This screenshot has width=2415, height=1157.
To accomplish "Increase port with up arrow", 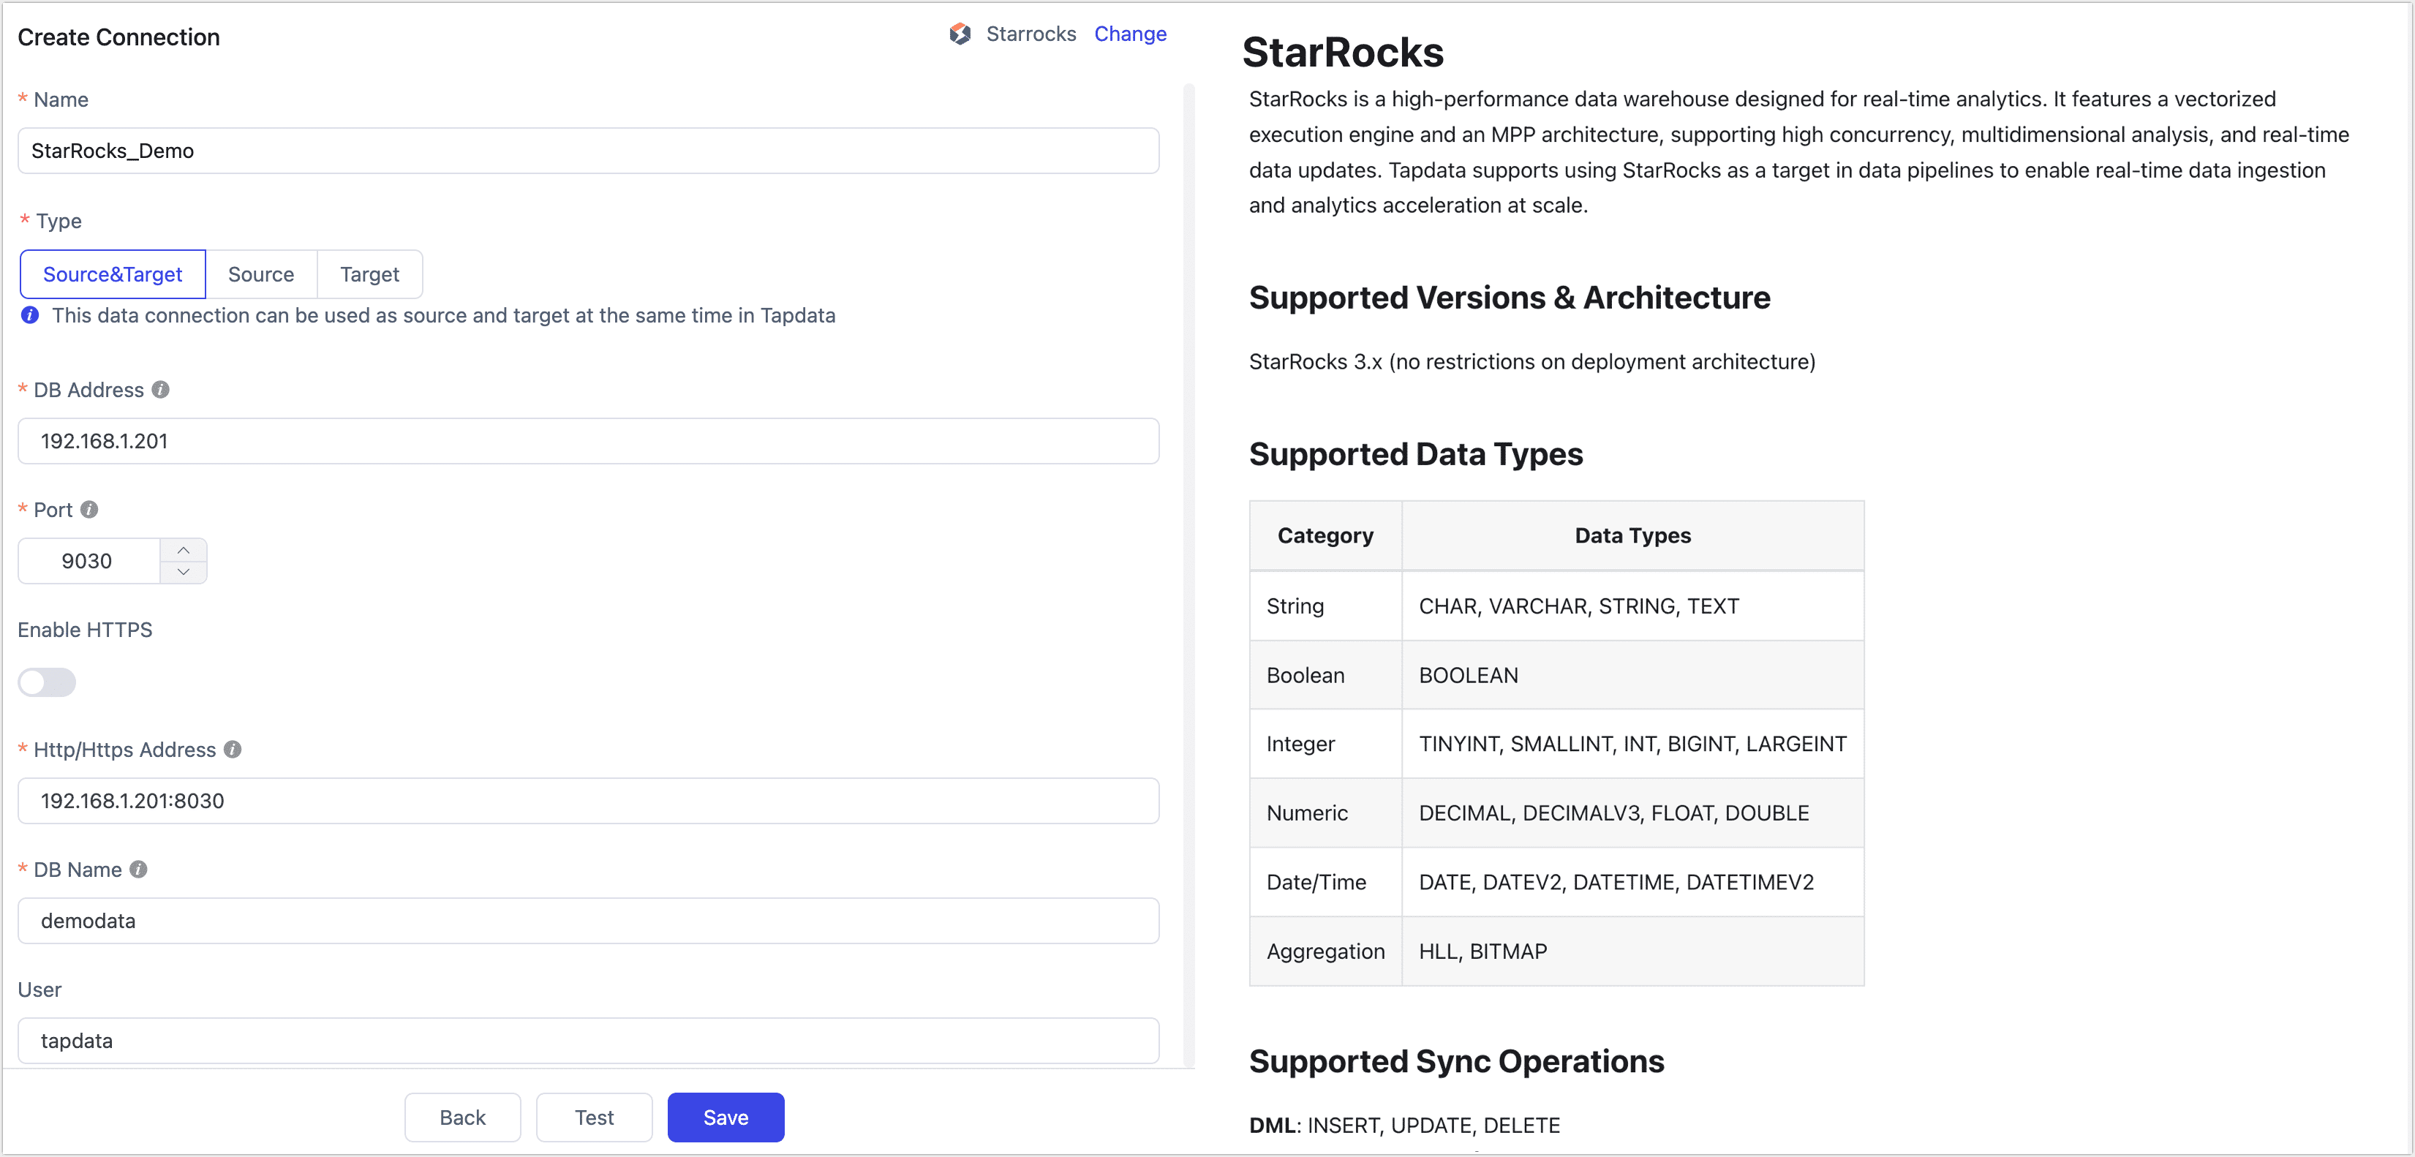I will coord(184,549).
